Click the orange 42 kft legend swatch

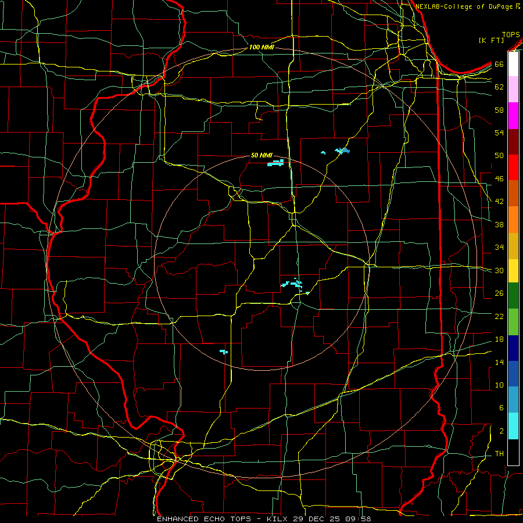point(513,220)
